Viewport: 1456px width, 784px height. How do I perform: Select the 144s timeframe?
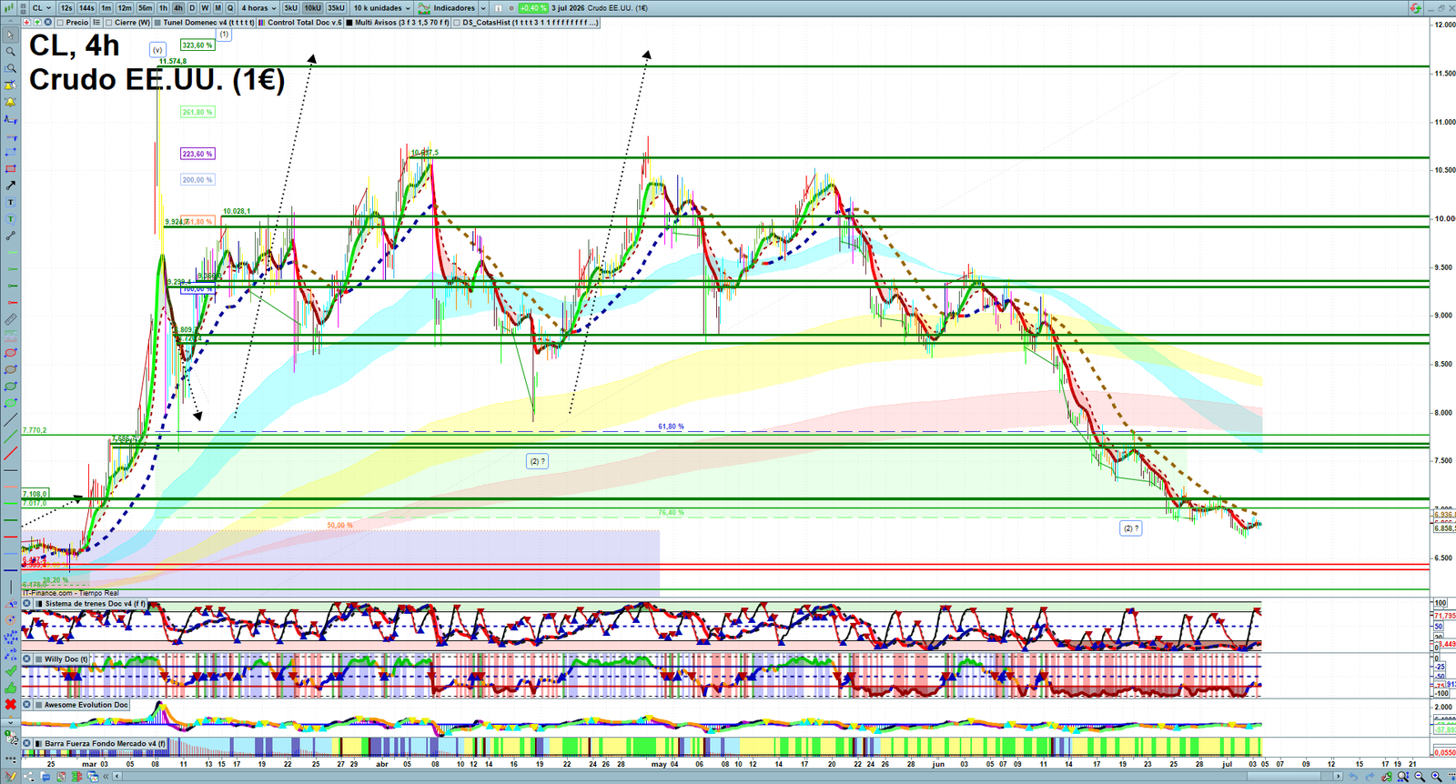click(x=86, y=8)
